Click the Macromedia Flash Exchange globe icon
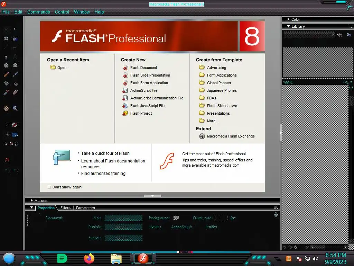This screenshot has height=266, width=354. 202,136
